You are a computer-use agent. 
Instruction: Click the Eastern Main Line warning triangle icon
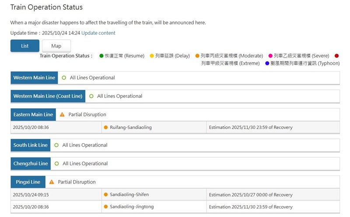coord(62,115)
